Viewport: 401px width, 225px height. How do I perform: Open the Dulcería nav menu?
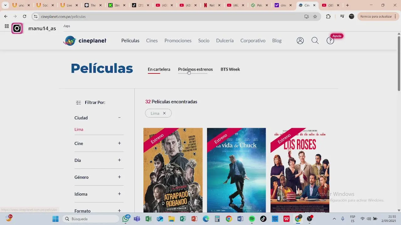click(225, 41)
